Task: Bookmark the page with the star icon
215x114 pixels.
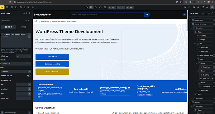Action: pyautogui.click(x=181, y=2)
